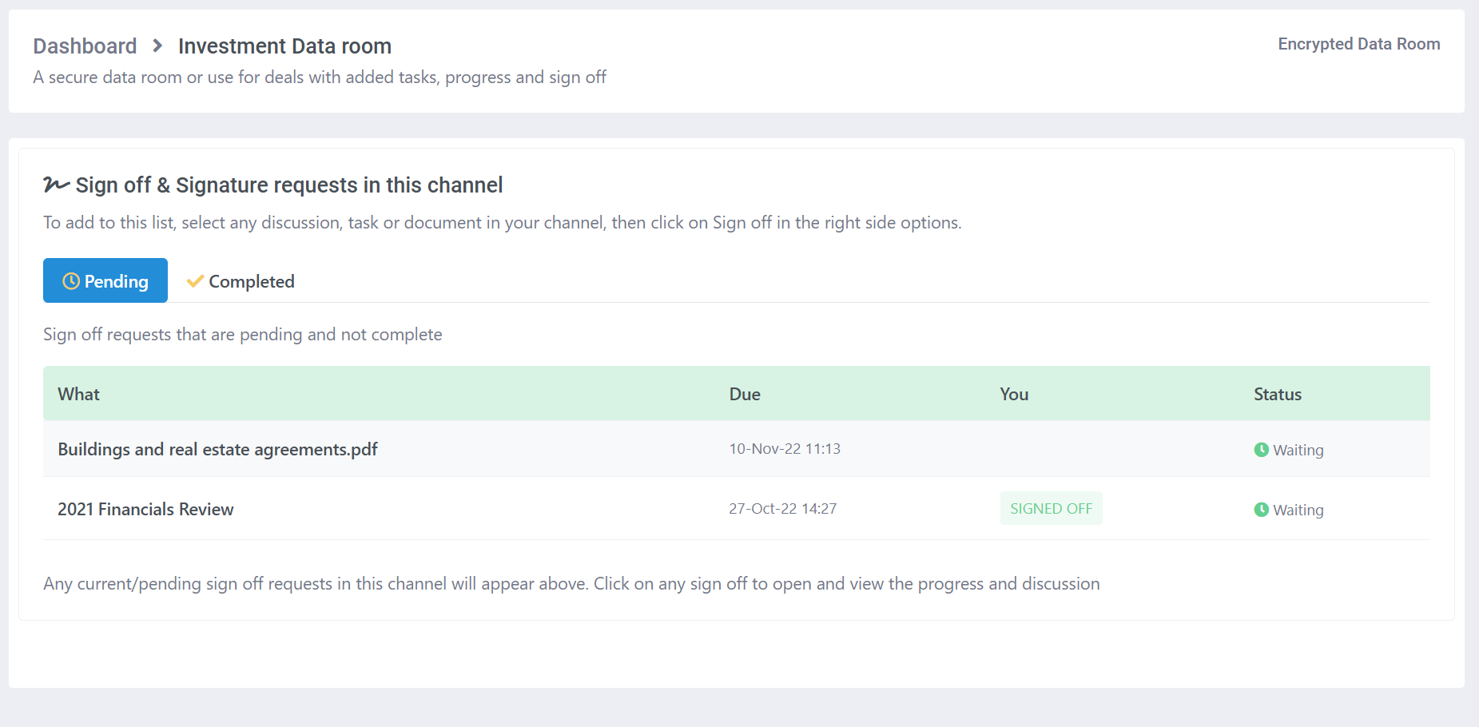Open the 2021 Financials Review sign off
The width and height of the screenshot is (1479, 727).
point(145,509)
